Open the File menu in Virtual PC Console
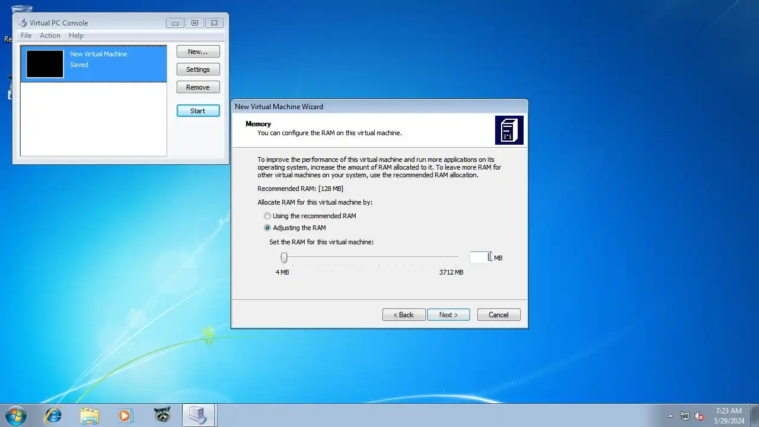759x427 pixels. pyautogui.click(x=26, y=36)
